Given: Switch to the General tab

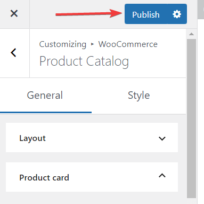Looking at the screenshot, I should point(46,96).
